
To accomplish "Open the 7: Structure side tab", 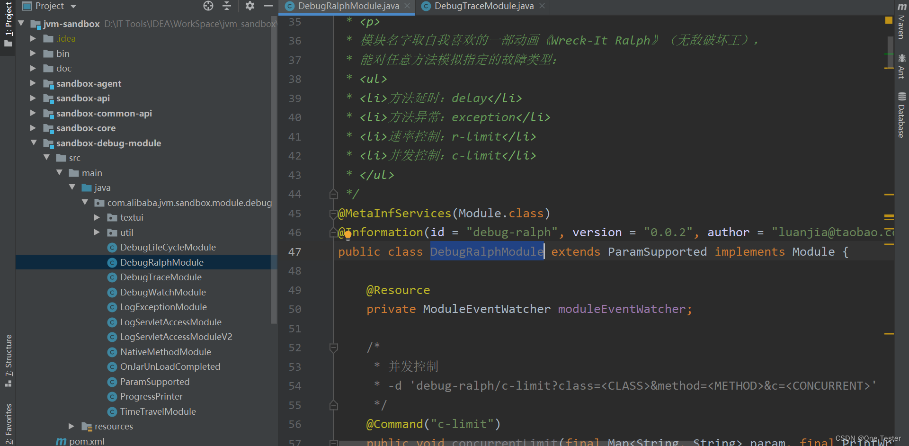I will [8, 361].
